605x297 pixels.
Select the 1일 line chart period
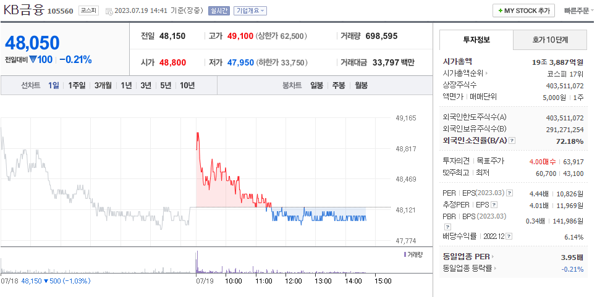click(x=54, y=86)
